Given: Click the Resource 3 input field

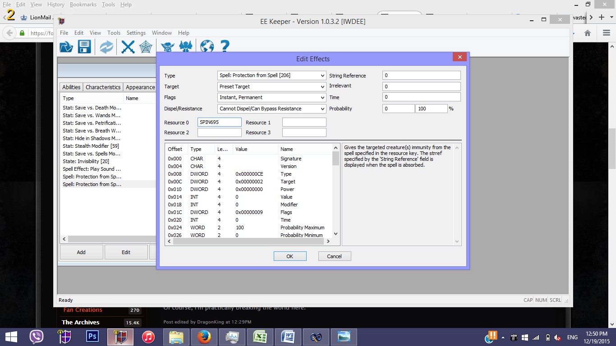Looking at the screenshot, I should (304, 132).
